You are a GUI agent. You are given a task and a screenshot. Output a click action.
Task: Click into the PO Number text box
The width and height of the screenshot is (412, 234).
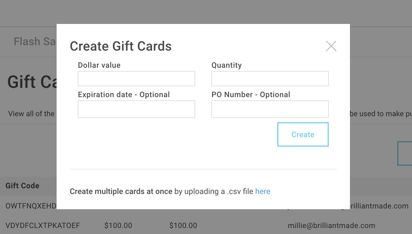270,109
